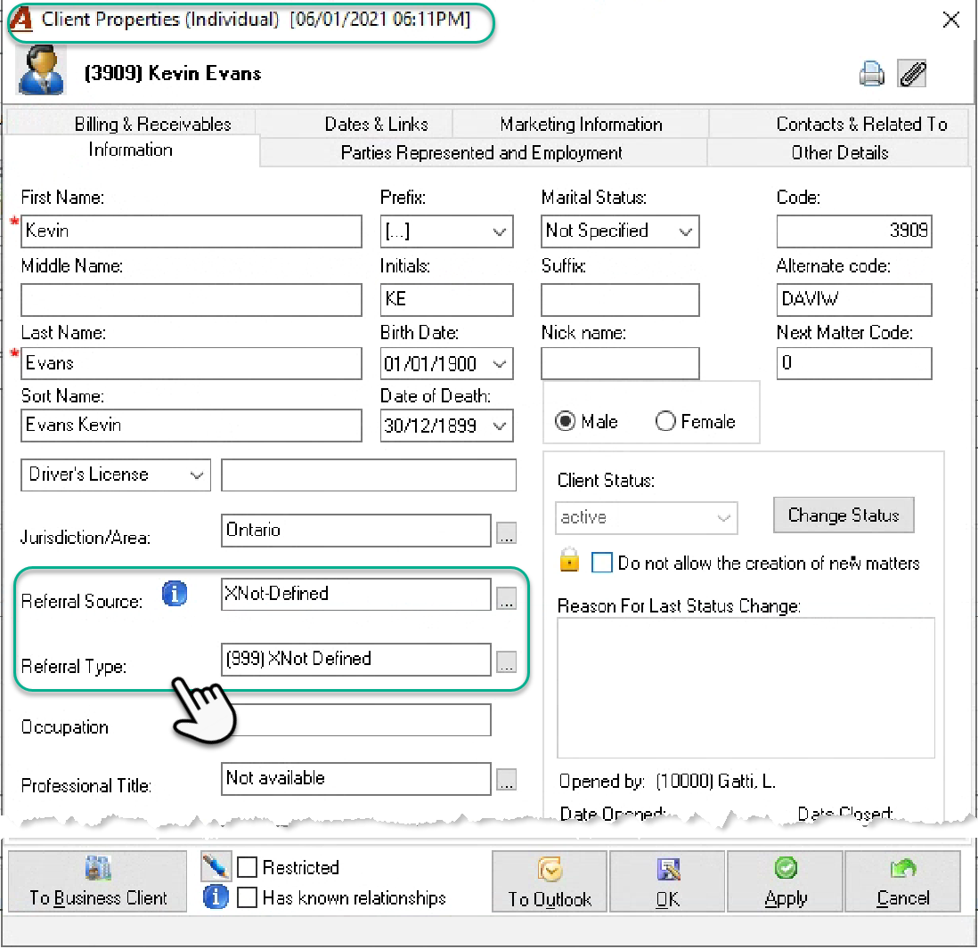Select the Male radio button
The image size is (978, 949).
[x=565, y=421]
